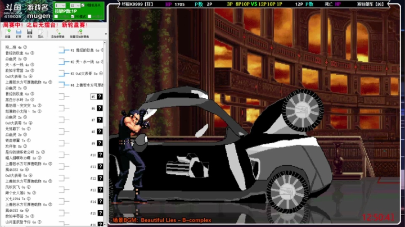The width and height of the screenshot is (405, 227).
Task: Select participant '毒奶组丶突突突 7s'
Action: tap(23, 106)
